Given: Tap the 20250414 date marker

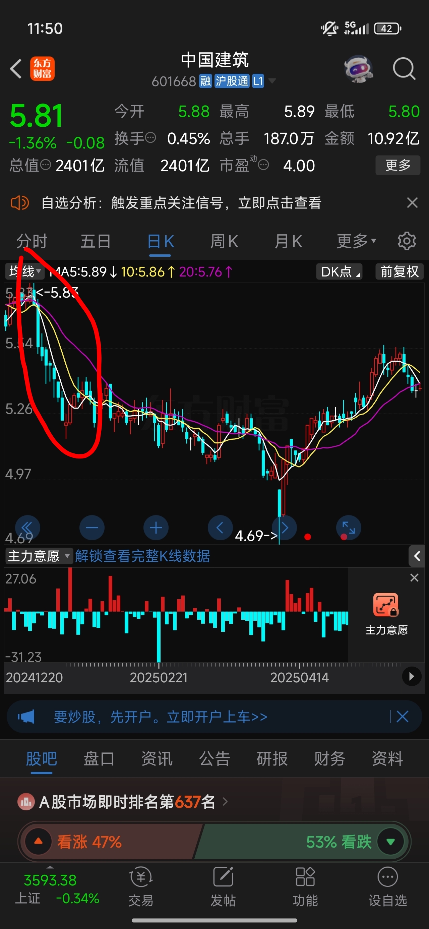Looking at the screenshot, I should (x=300, y=677).
